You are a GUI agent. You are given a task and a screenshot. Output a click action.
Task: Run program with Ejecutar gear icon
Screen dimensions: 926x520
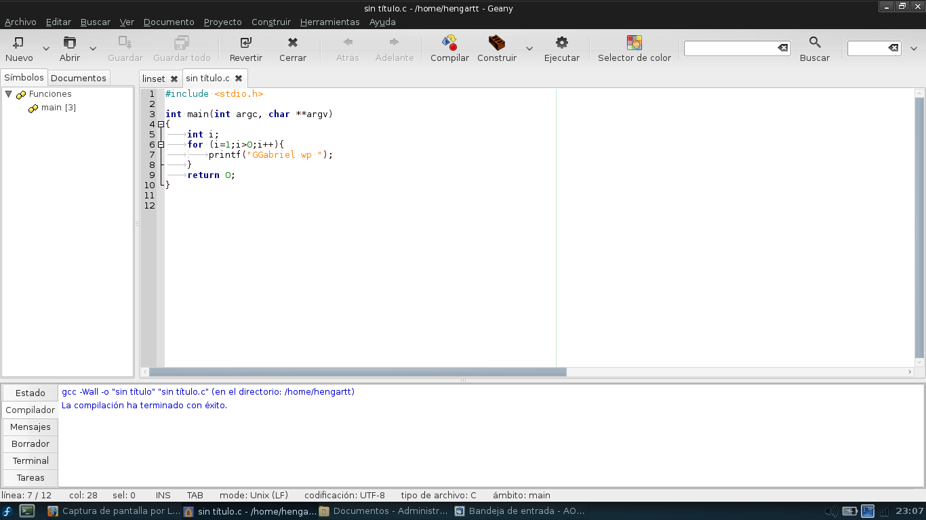tap(562, 43)
